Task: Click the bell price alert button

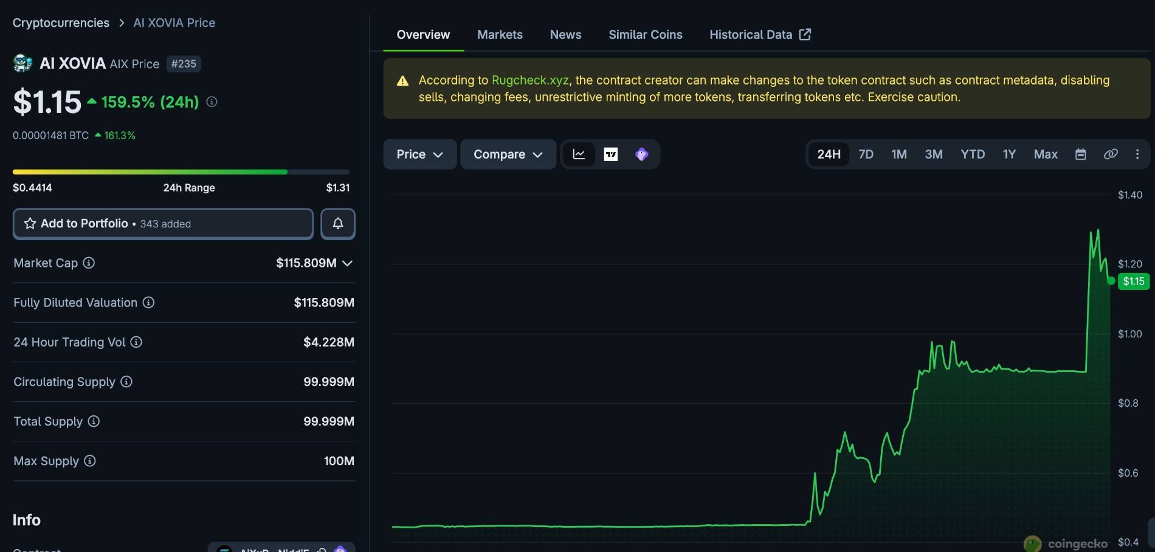Action: pyautogui.click(x=338, y=224)
